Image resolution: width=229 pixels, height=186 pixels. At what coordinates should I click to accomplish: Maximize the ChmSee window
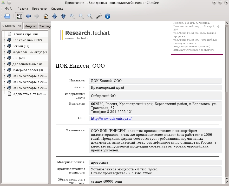coord(220,3)
